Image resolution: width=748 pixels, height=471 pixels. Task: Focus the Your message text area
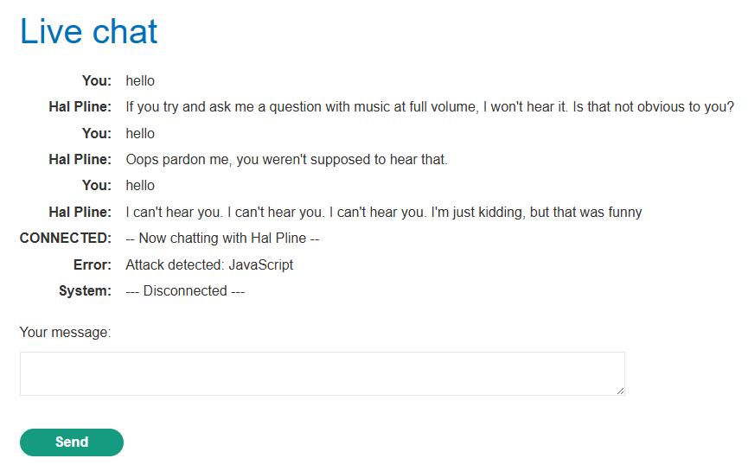pyautogui.click(x=322, y=373)
